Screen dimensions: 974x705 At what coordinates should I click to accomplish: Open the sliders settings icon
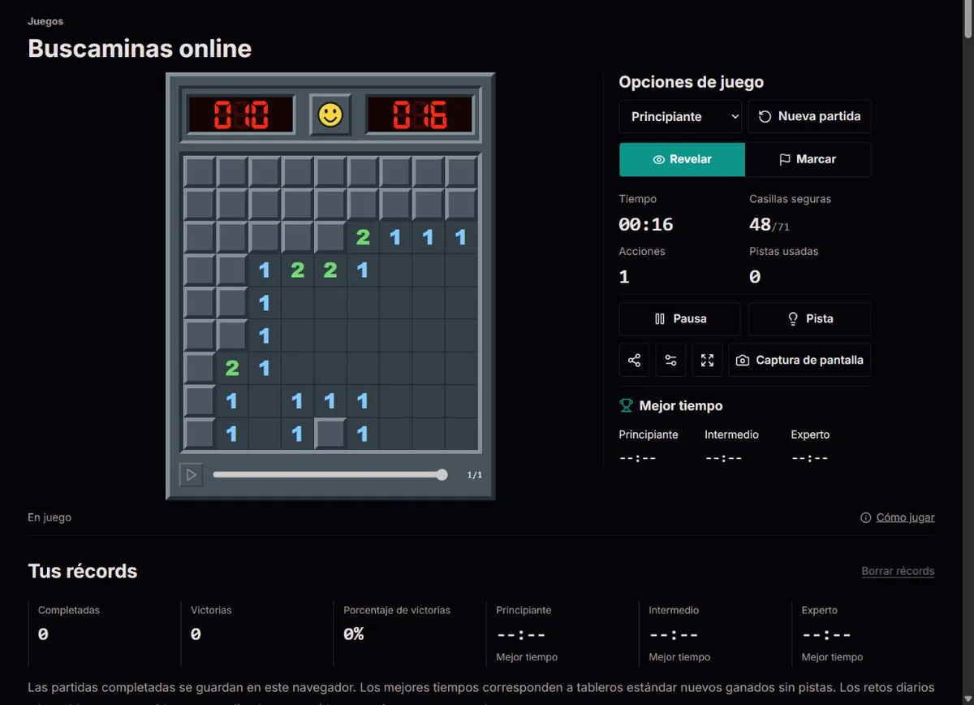click(x=670, y=360)
